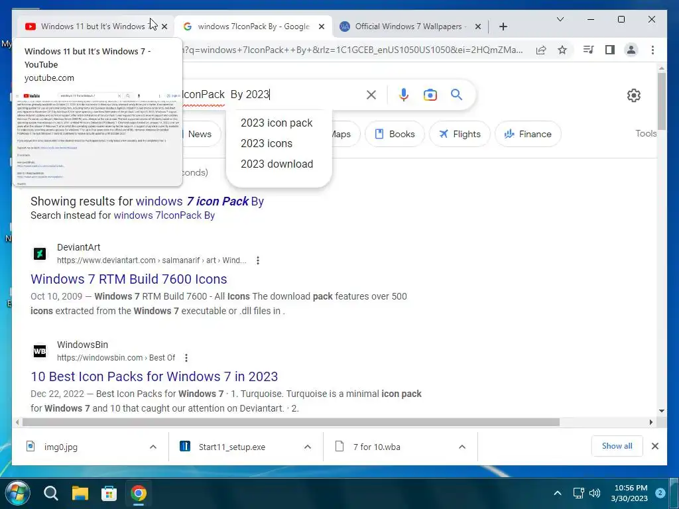The image size is (679, 509).
Task: Close the YouTube tab
Action: (164, 27)
